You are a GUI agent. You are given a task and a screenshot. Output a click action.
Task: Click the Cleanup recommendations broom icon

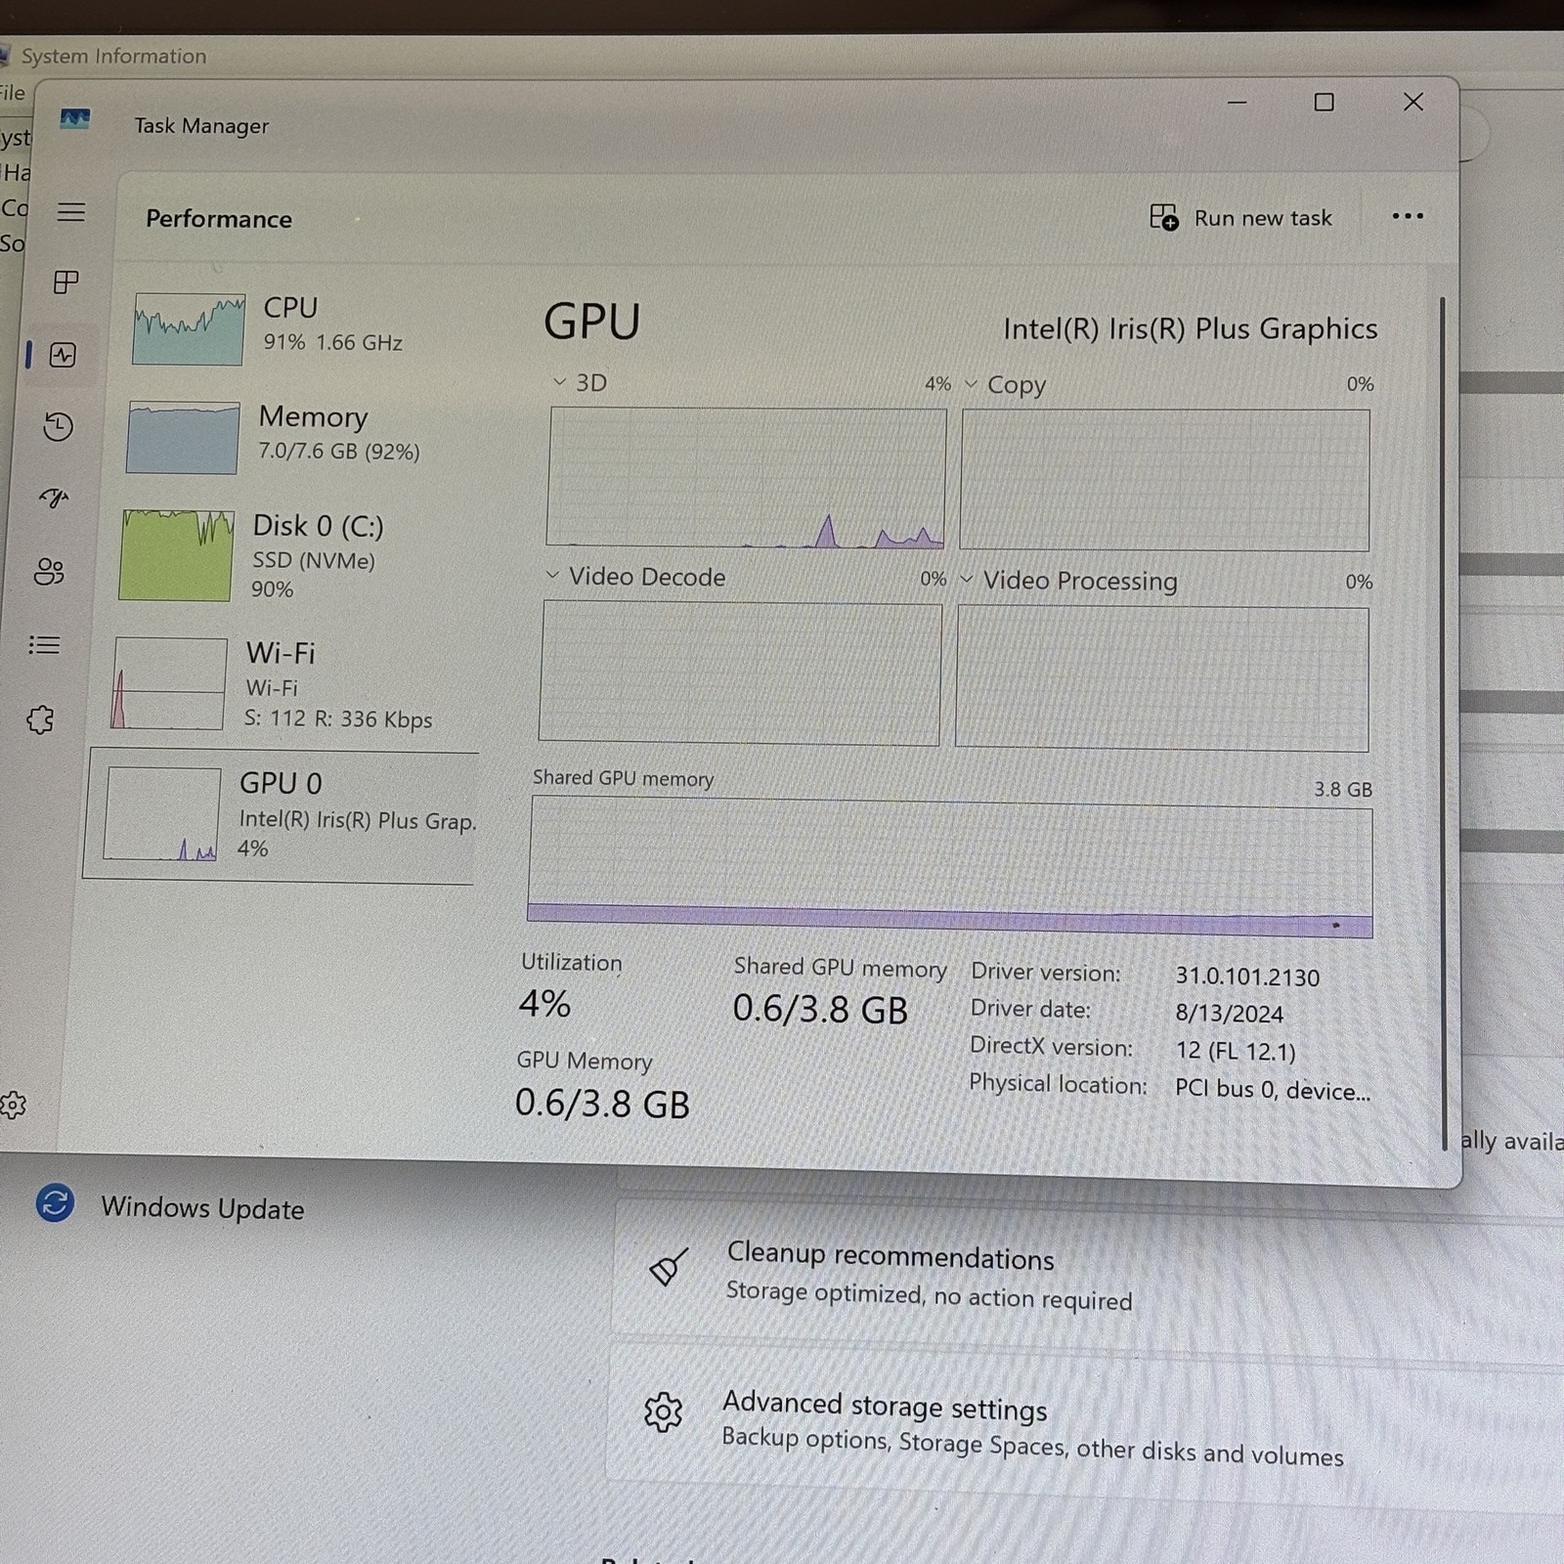[668, 1268]
